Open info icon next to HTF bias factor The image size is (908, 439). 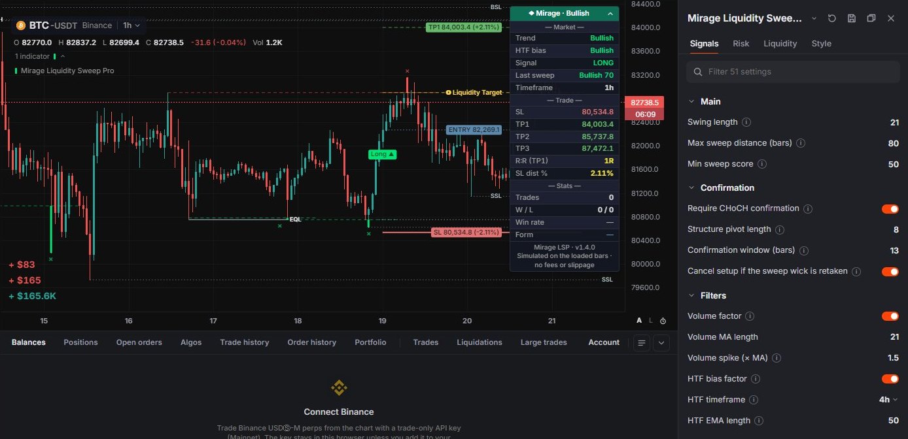(755, 379)
